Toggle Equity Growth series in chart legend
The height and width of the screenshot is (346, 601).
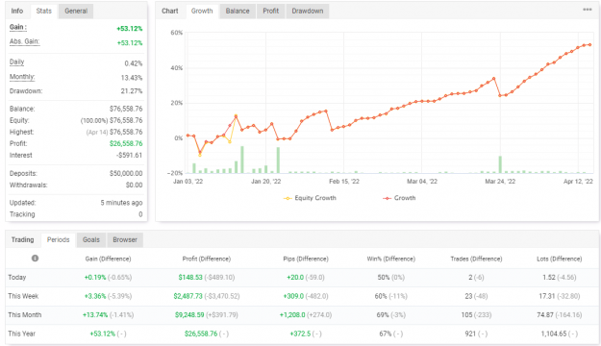[310, 198]
